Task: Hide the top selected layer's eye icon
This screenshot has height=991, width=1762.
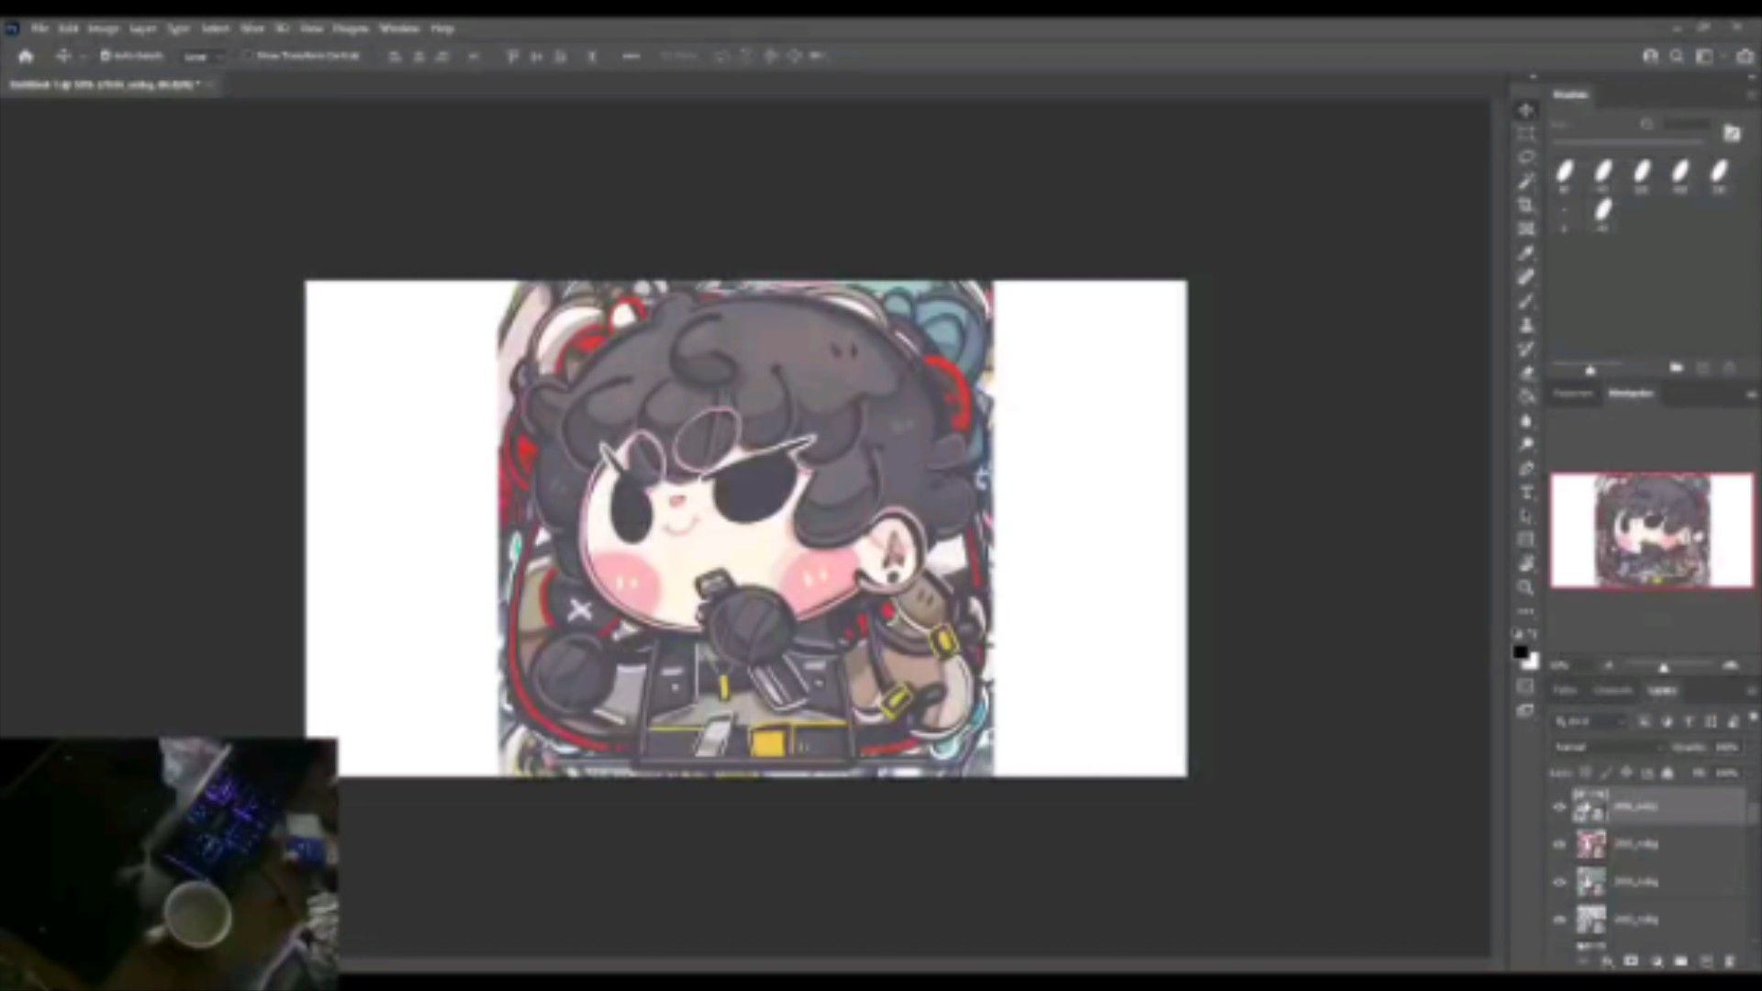Action: (1559, 807)
